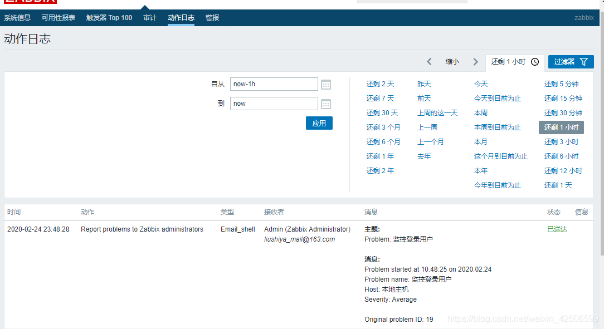Click the zabbix server name label
604x329 pixels.
click(584, 18)
